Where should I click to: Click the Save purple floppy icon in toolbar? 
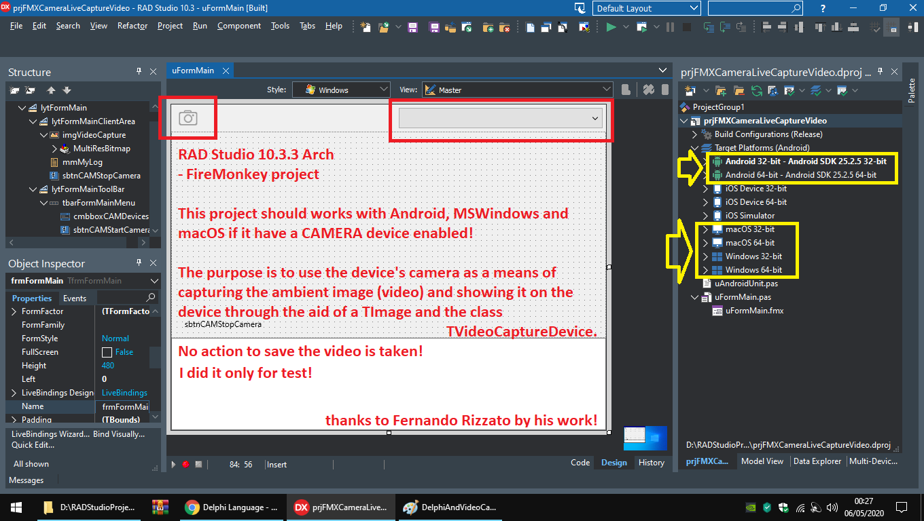tap(412, 28)
